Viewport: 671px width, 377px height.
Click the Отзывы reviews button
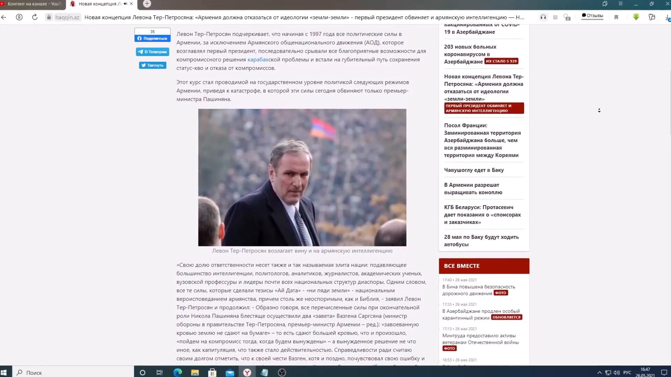(592, 16)
